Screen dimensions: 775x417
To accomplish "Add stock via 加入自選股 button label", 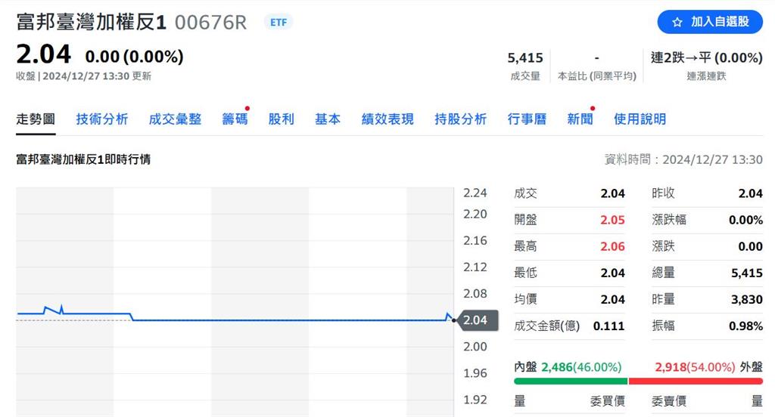I will 720,22.
